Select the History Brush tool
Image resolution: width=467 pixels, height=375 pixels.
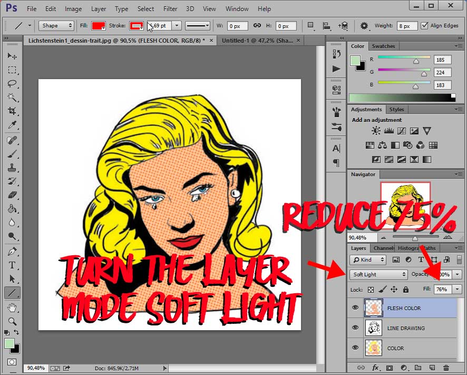[x=12, y=181]
